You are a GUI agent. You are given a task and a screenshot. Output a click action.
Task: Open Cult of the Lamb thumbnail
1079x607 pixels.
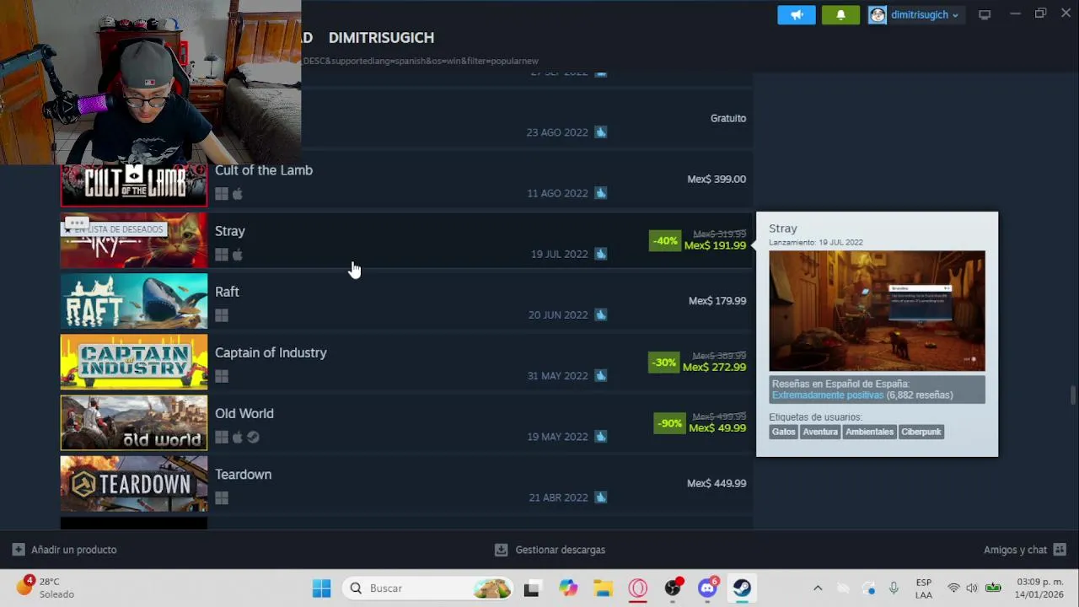tap(134, 184)
